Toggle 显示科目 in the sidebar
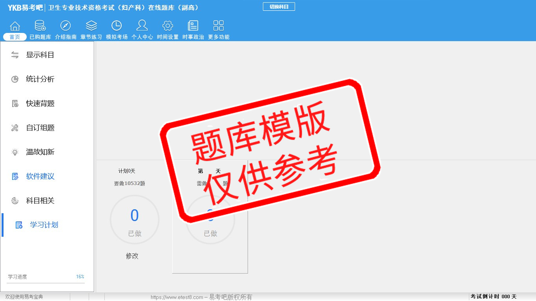Screen dimensions: 536x301 (40, 55)
